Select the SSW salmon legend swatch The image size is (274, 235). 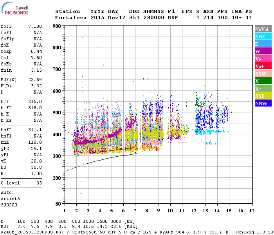(x=263, y=74)
